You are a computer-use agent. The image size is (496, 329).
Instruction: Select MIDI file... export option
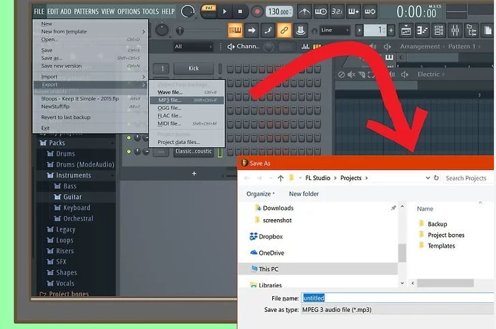[187, 124]
